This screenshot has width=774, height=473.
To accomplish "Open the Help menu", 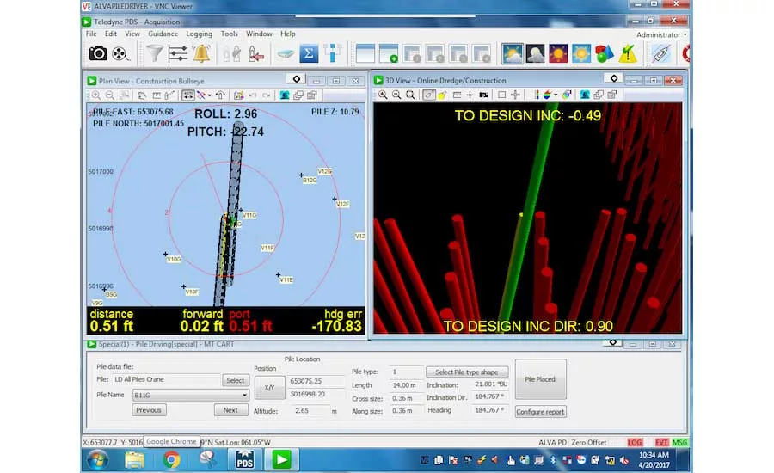I will tap(288, 34).
